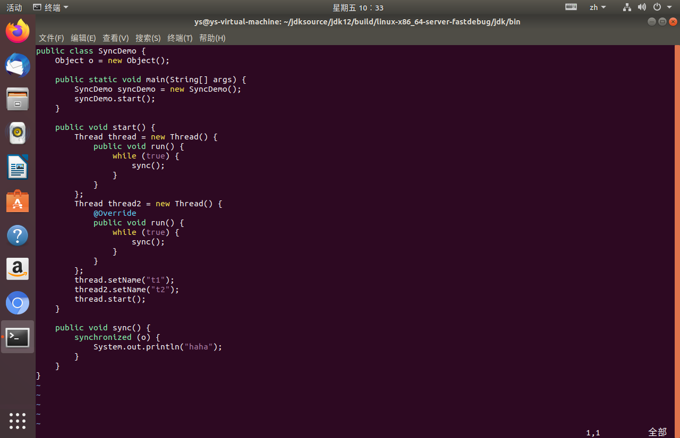Open the 帮助(H) menu
This screenshot has height=438, width=680.
212,38
